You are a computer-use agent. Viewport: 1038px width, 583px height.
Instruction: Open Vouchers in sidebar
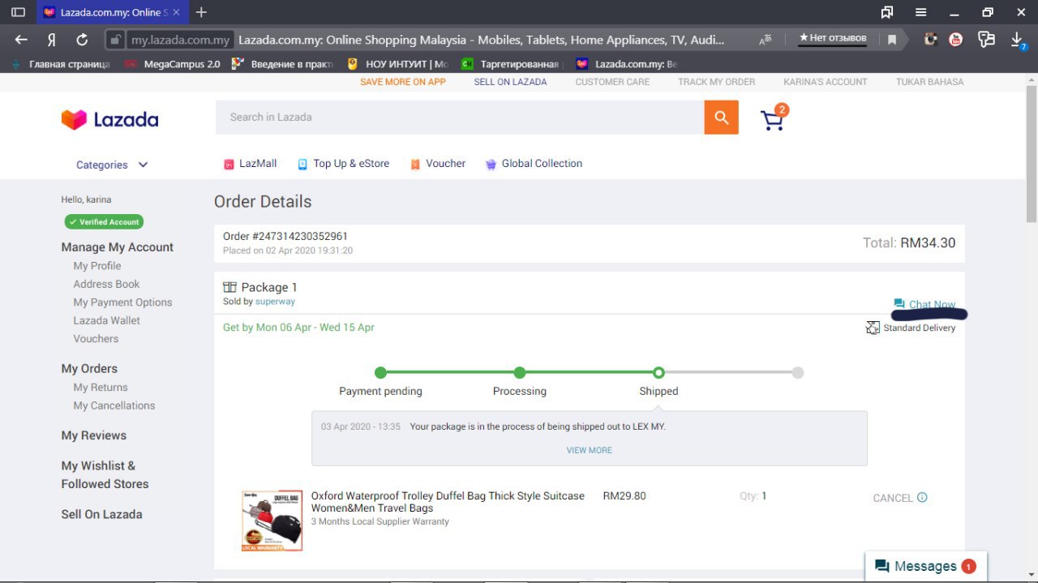click(96, 339)
